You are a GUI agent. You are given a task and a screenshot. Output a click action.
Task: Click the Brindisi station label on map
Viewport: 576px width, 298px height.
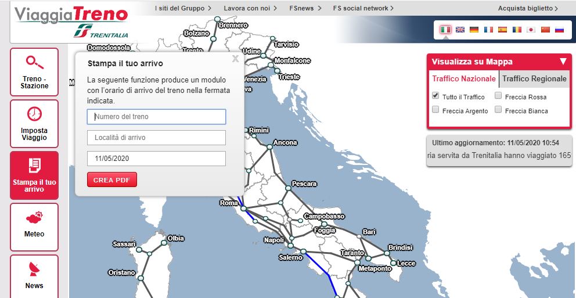click(401, 247)
